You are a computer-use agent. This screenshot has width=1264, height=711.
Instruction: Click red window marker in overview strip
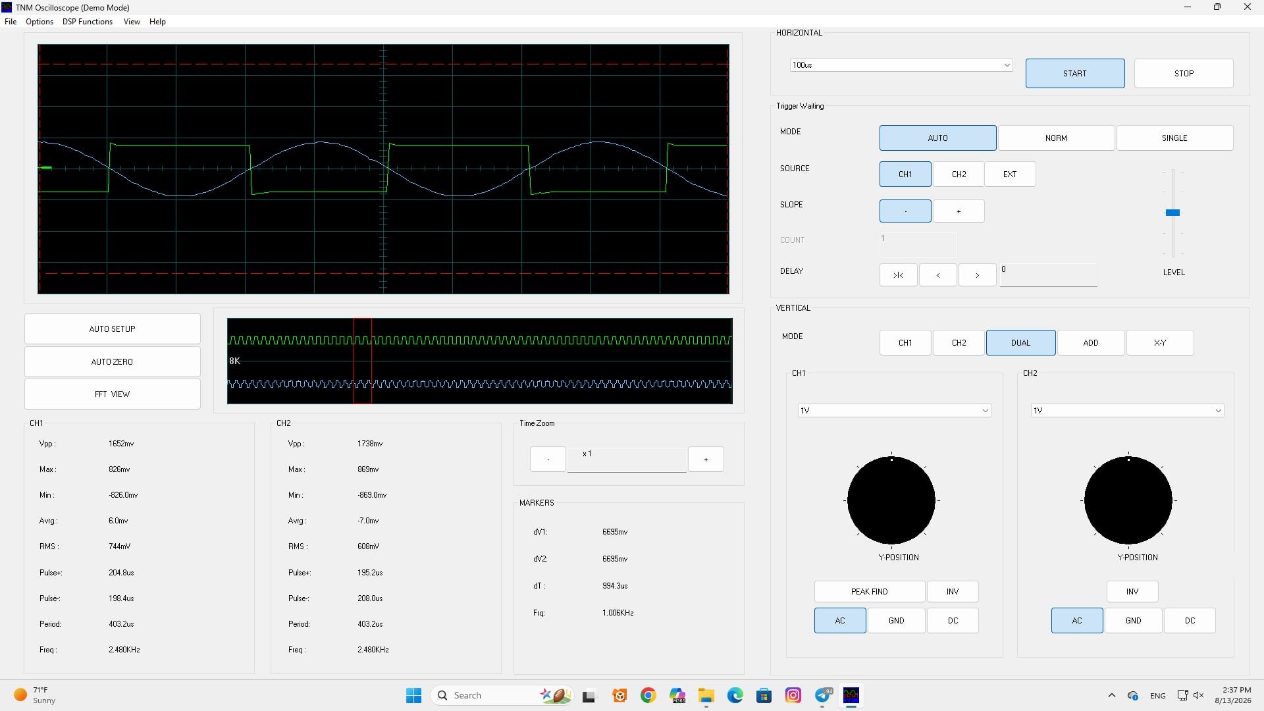click(x=363, y=361)
